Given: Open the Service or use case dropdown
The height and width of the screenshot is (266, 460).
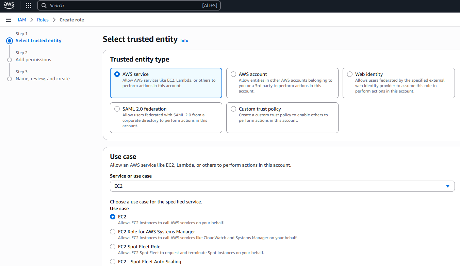Looking at the screenshot, I should pyautogui.click(x=282, y=186).
